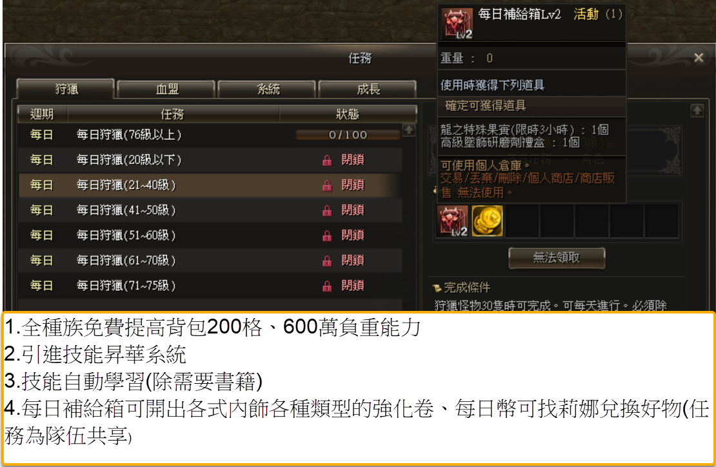Click the gold coin reward icon

(487, 221)
